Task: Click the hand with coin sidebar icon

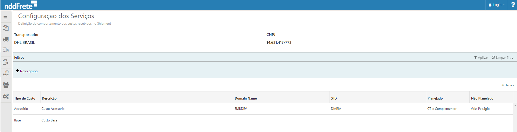Action: point(6,73)
